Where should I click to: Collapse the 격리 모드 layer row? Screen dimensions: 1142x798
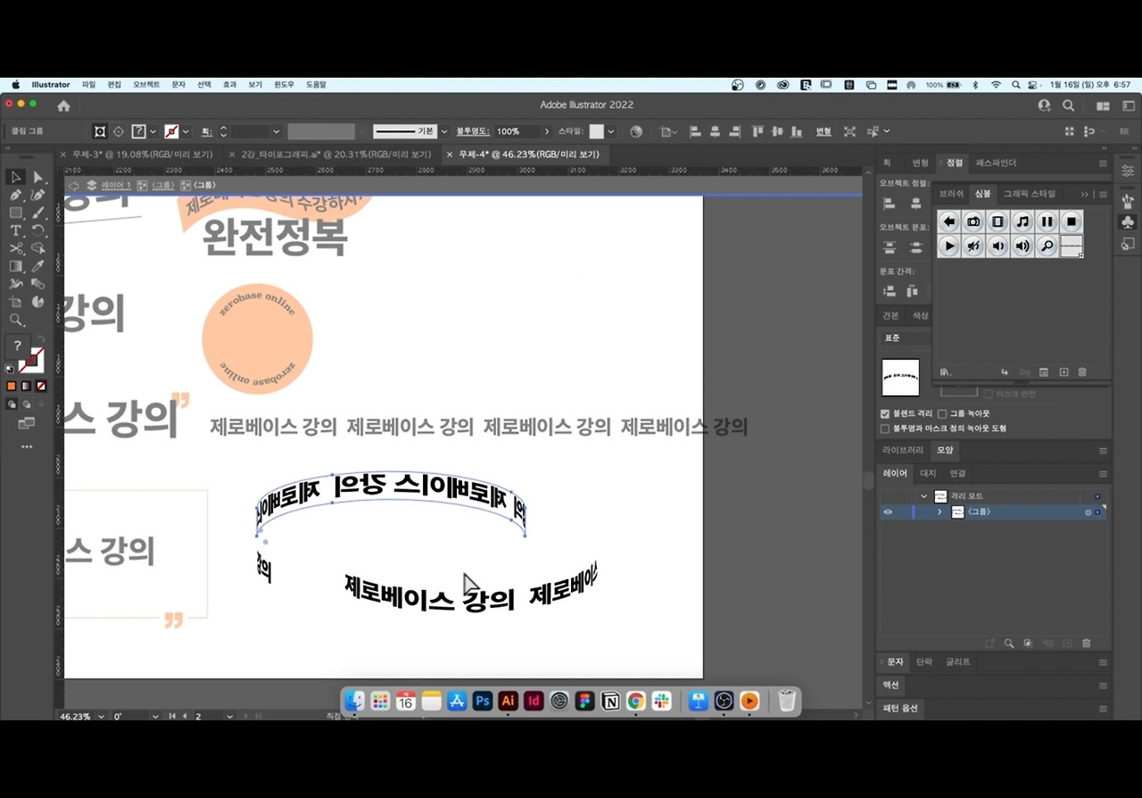click(x=923, y=496)
